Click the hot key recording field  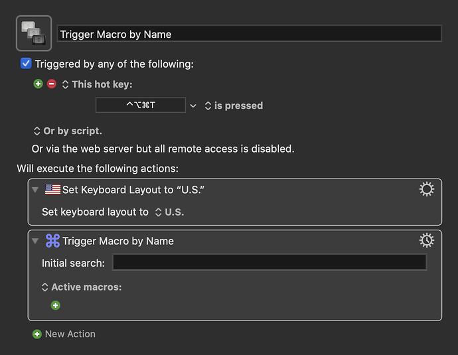coord(141,105)
